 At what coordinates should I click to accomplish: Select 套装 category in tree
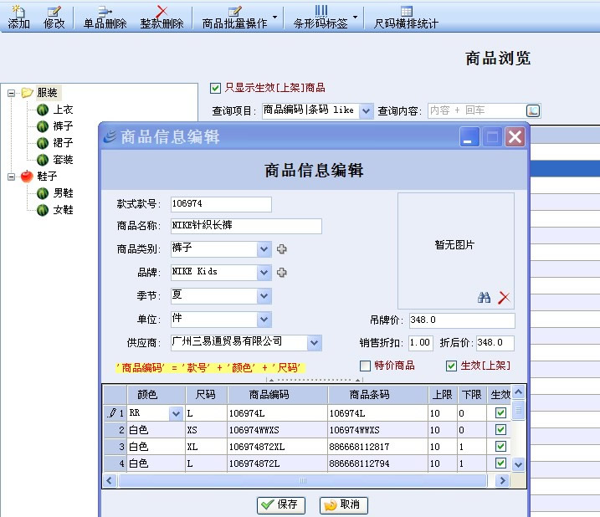[x=63, y=160]
